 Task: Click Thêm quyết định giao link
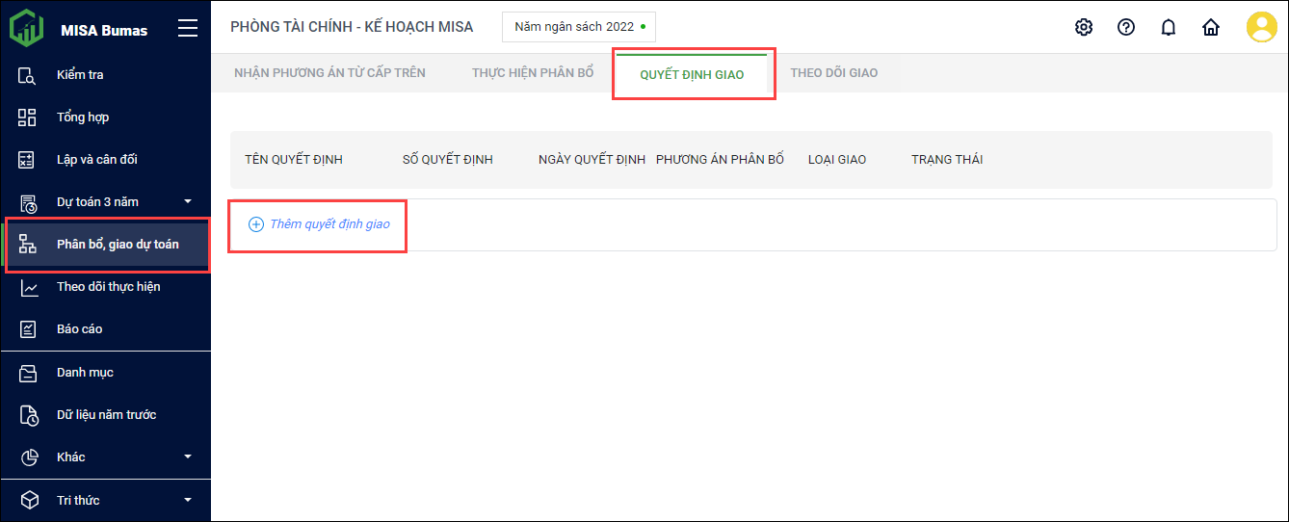coord(329,224)
